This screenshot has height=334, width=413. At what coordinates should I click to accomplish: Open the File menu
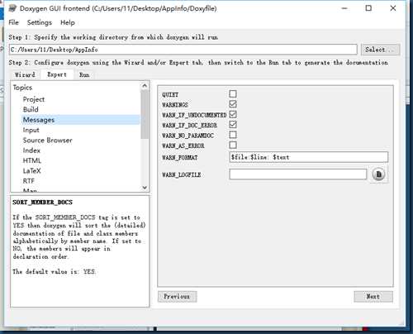point(13,22)
